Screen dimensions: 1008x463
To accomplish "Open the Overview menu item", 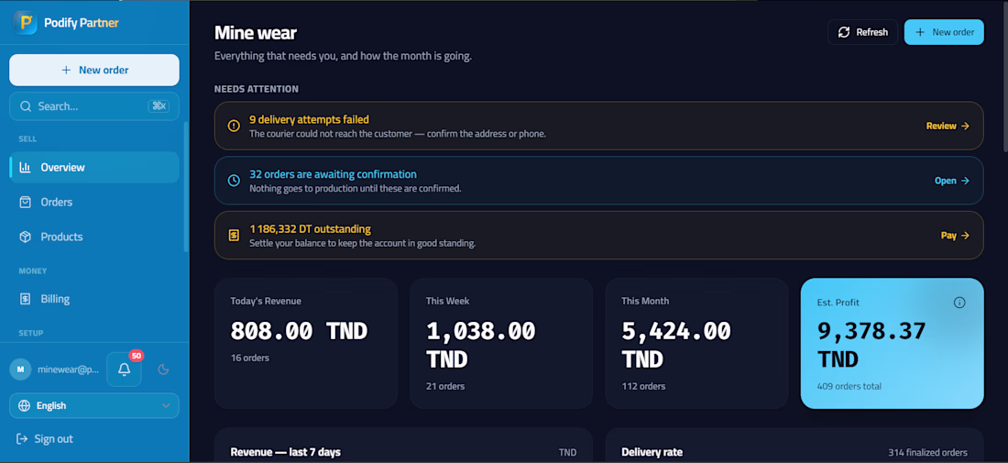I will 93,167.
